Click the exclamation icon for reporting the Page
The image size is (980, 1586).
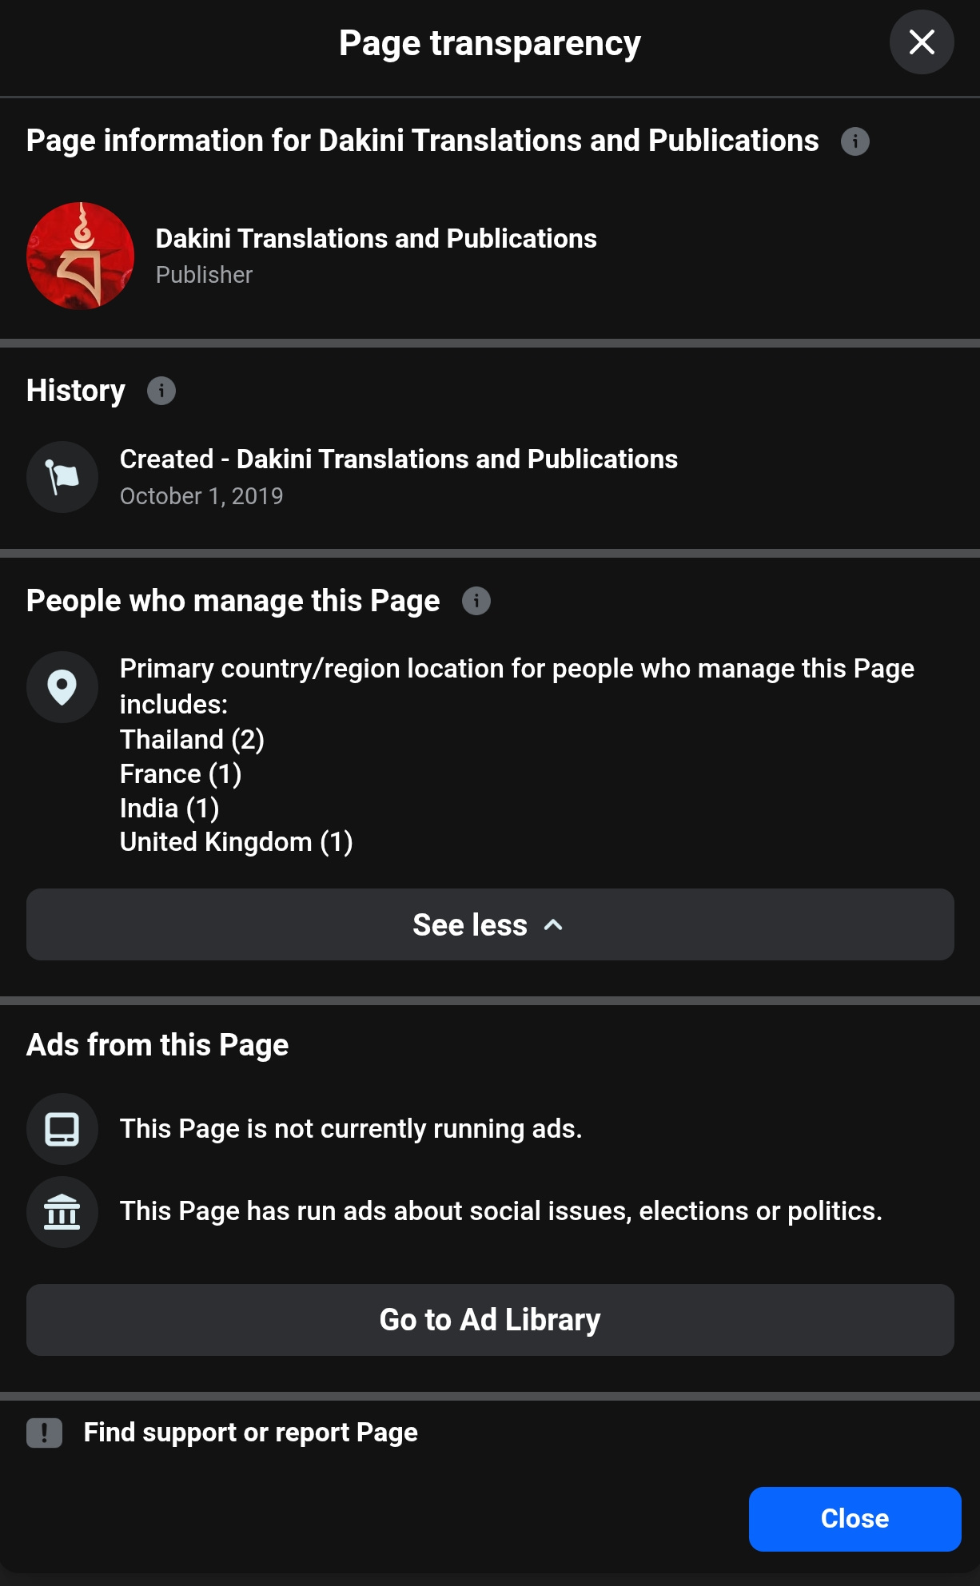pyautogui.click(x=44, y=1433)
